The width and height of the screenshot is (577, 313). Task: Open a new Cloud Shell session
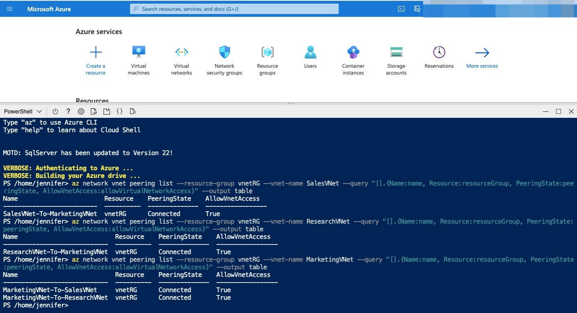point(106,111)
